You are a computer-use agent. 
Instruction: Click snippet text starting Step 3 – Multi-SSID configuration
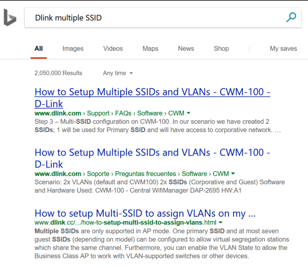(x=158, y=126)
